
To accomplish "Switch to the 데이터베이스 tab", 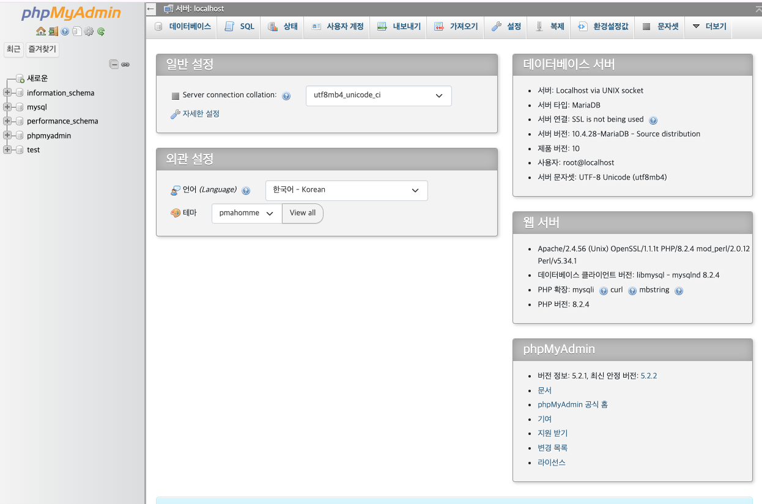I will pos(183,27).
